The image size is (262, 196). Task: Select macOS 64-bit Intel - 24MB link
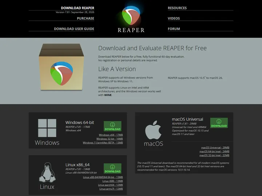coord(214,151)
